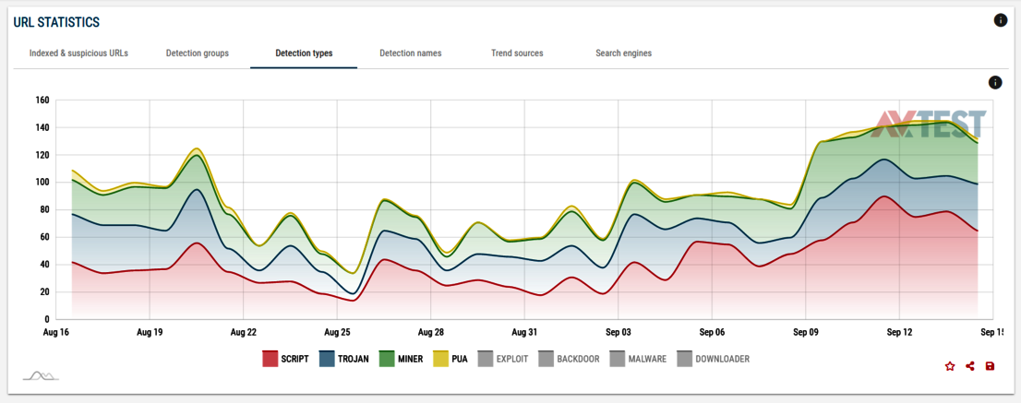1021x403 pixels.
Task: Hide the TROJAN series from chart
Action: click(x=344, y=359)
